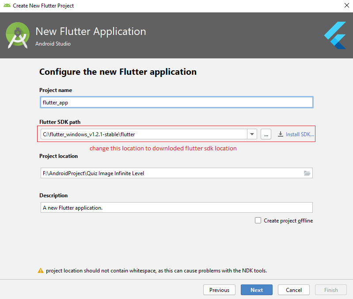Click the 'New Flutter Application' banner title
The height and width of the screenshot is (299, 353).
click(91, 31)
